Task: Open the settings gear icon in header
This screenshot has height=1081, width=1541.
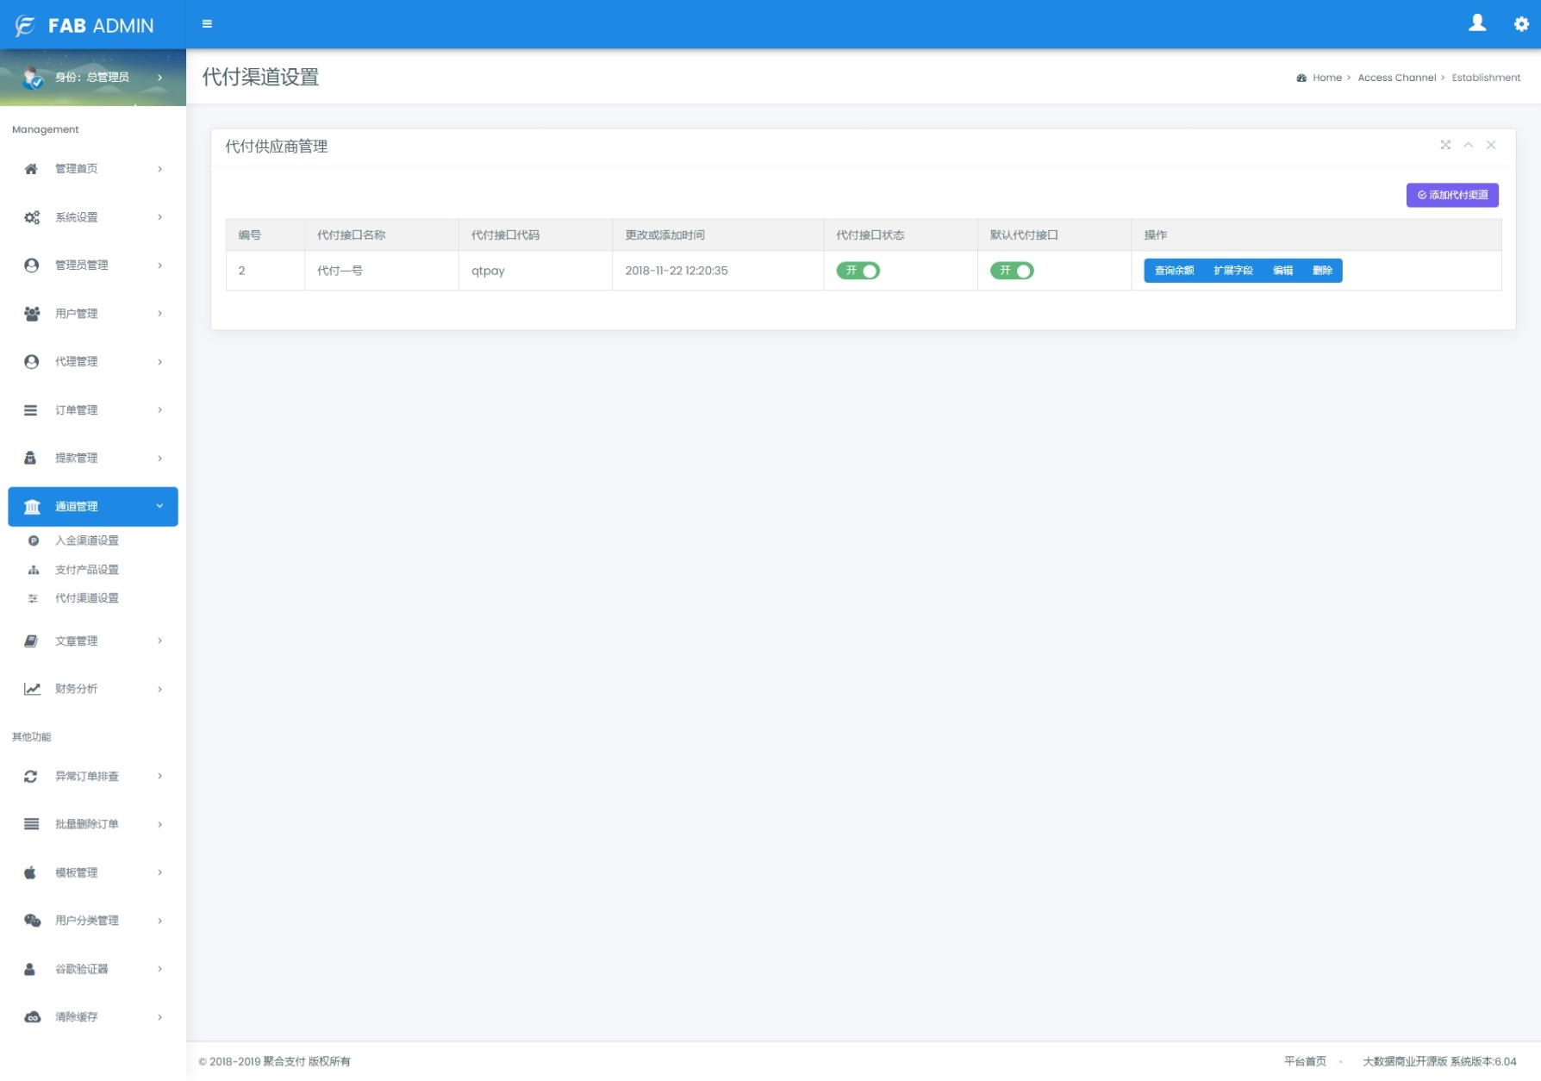Action: click(1521, 24)
